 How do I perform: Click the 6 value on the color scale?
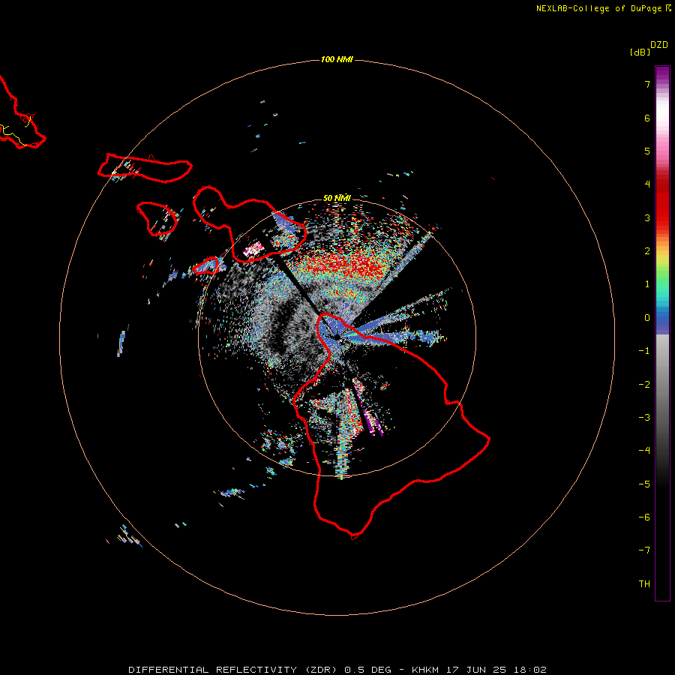(x=647, y=118)
